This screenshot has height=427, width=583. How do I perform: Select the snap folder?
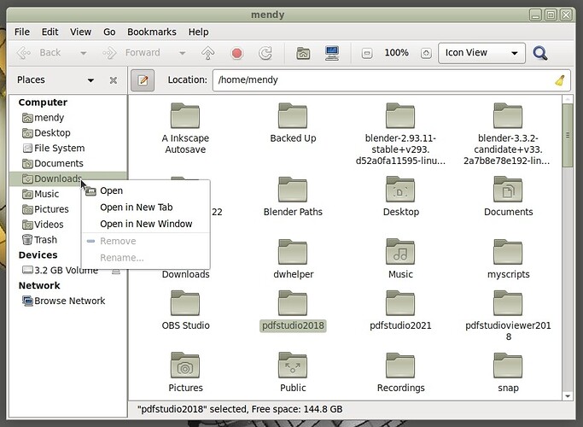[508, 372]
